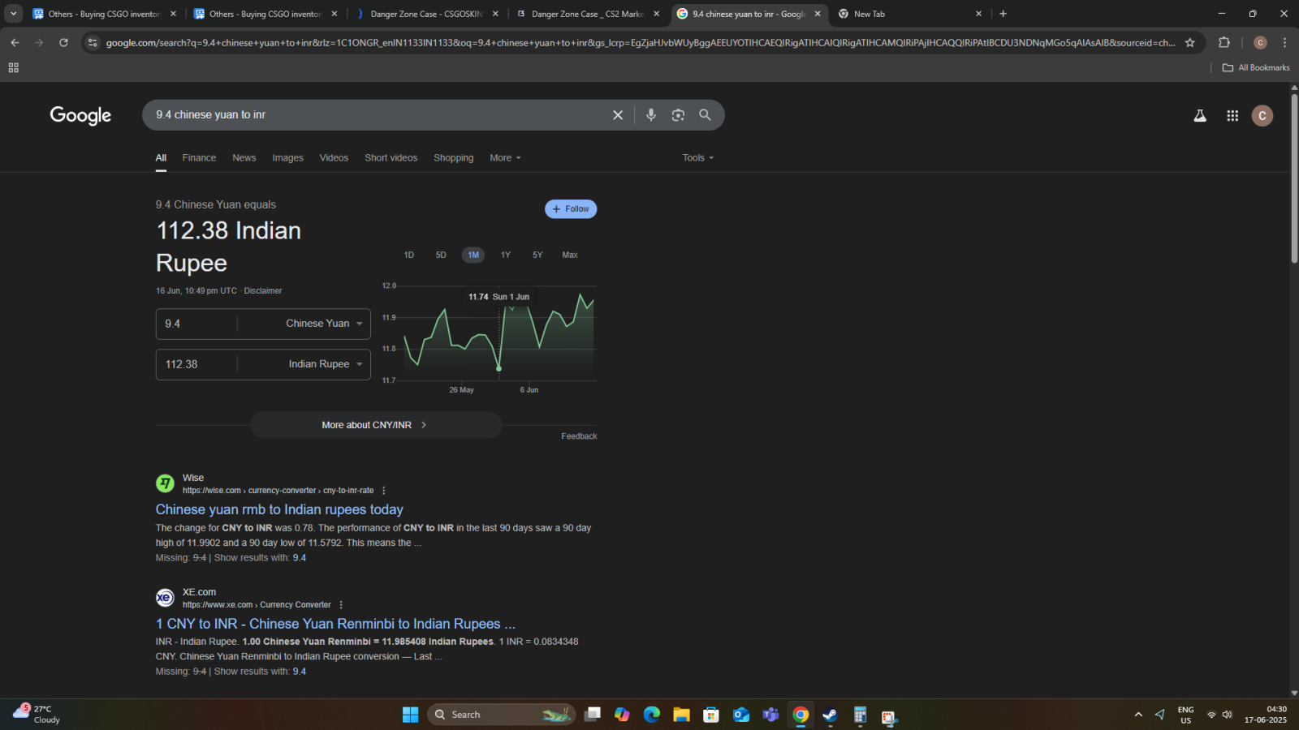The height and width of the screenshot is (730, 1299).
Task: Open the bookmarks bar apps grid
Action: (13, 67)
